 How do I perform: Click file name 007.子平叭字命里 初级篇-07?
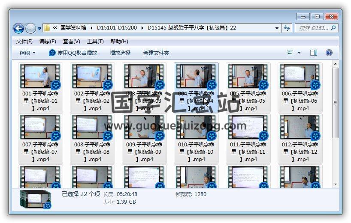click(x=40, y=152)
